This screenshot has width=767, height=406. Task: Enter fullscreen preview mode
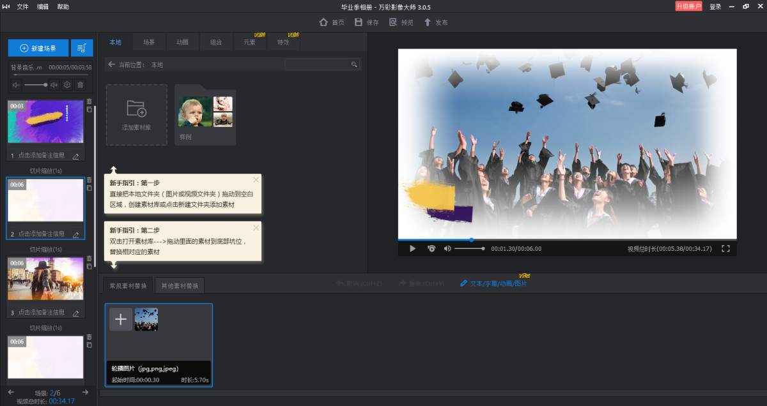tap(725, 248)
